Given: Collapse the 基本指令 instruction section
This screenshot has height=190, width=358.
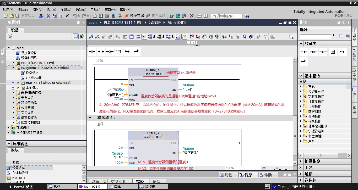Looking at the screenshot, I should click(301, 76).
